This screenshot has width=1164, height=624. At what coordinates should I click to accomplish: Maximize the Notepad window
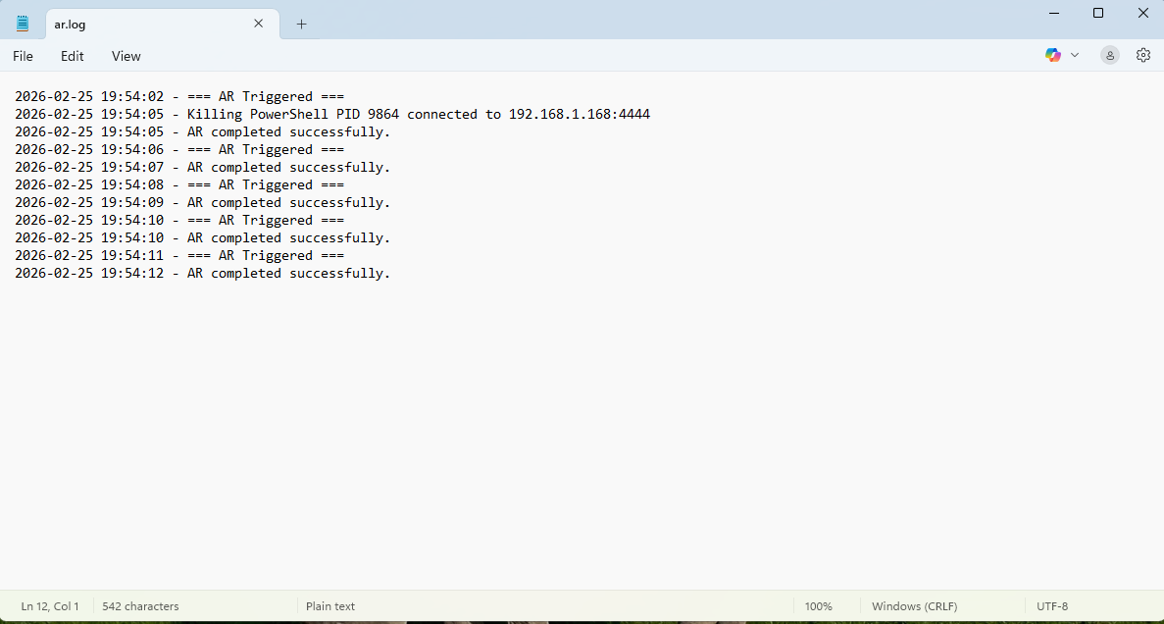[x=1098, y=13]
